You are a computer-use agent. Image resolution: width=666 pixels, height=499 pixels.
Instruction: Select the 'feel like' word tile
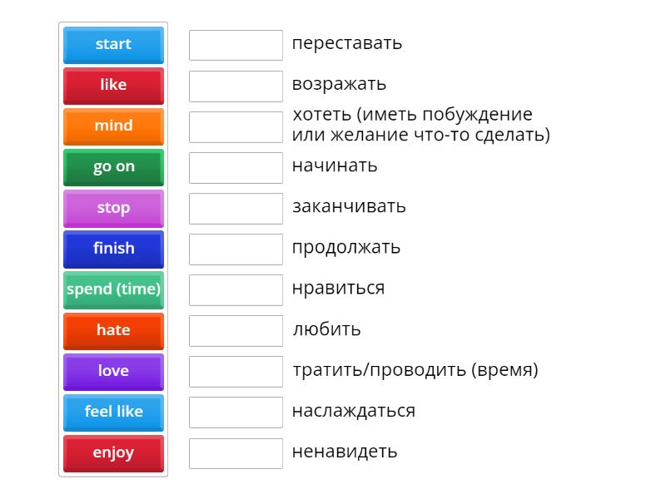point(113,413)
